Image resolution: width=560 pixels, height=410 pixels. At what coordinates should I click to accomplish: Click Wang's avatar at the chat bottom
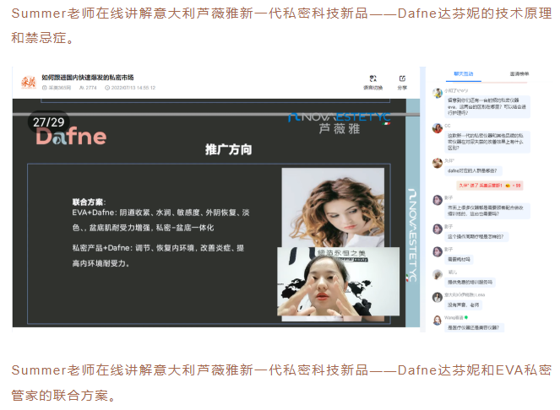(437, 319)
